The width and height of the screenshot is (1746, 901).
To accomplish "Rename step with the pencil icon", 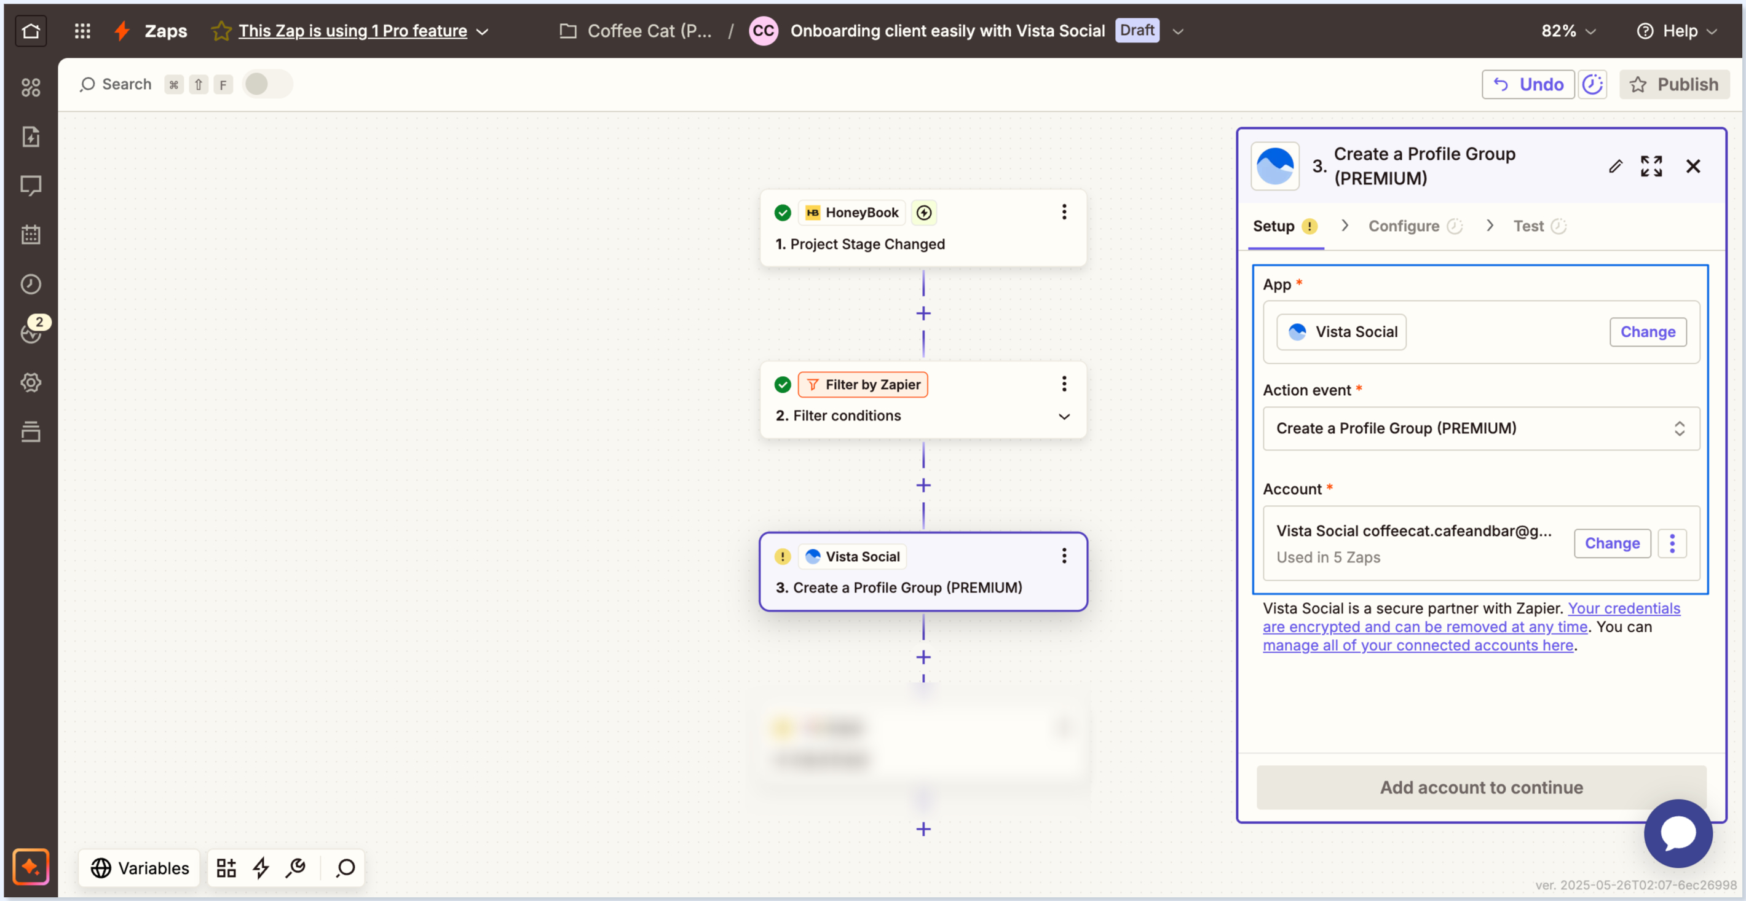I will click(1615, 166).
